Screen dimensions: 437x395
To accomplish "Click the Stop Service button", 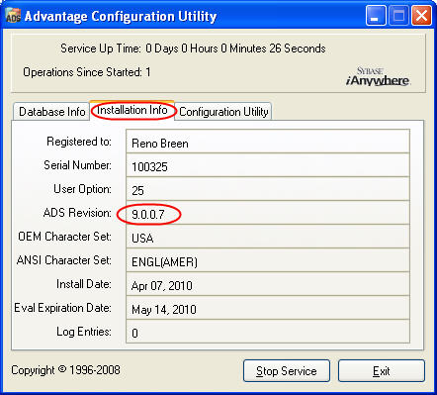I will 287,371.
